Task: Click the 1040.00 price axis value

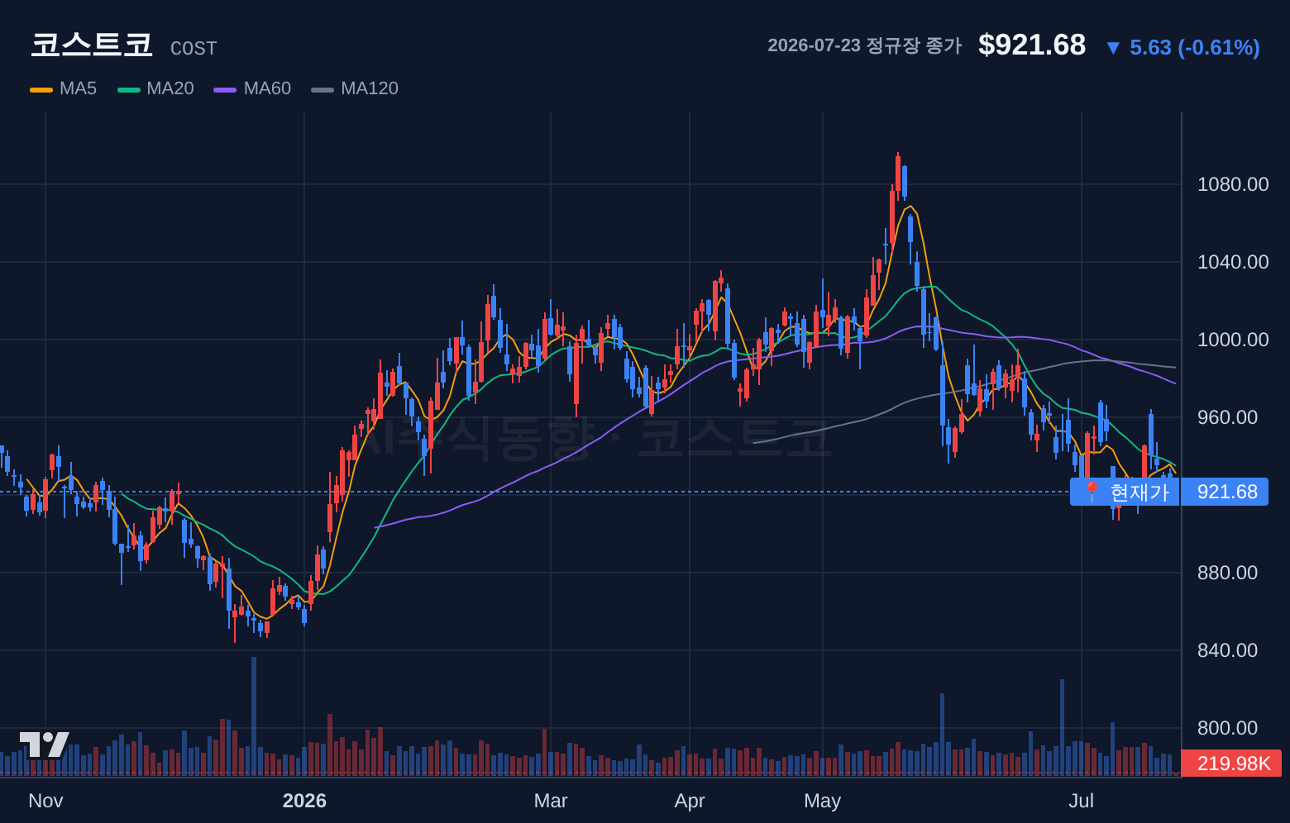Action: (x=1233, y=262)
